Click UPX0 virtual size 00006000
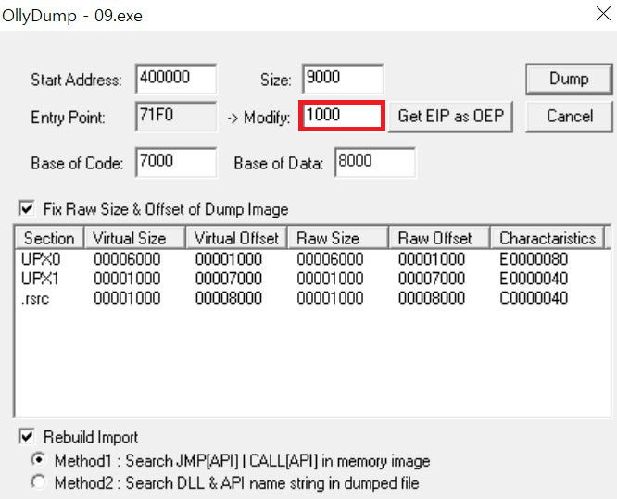This screenshot has height=499, width=617. [x=127, y=259]
